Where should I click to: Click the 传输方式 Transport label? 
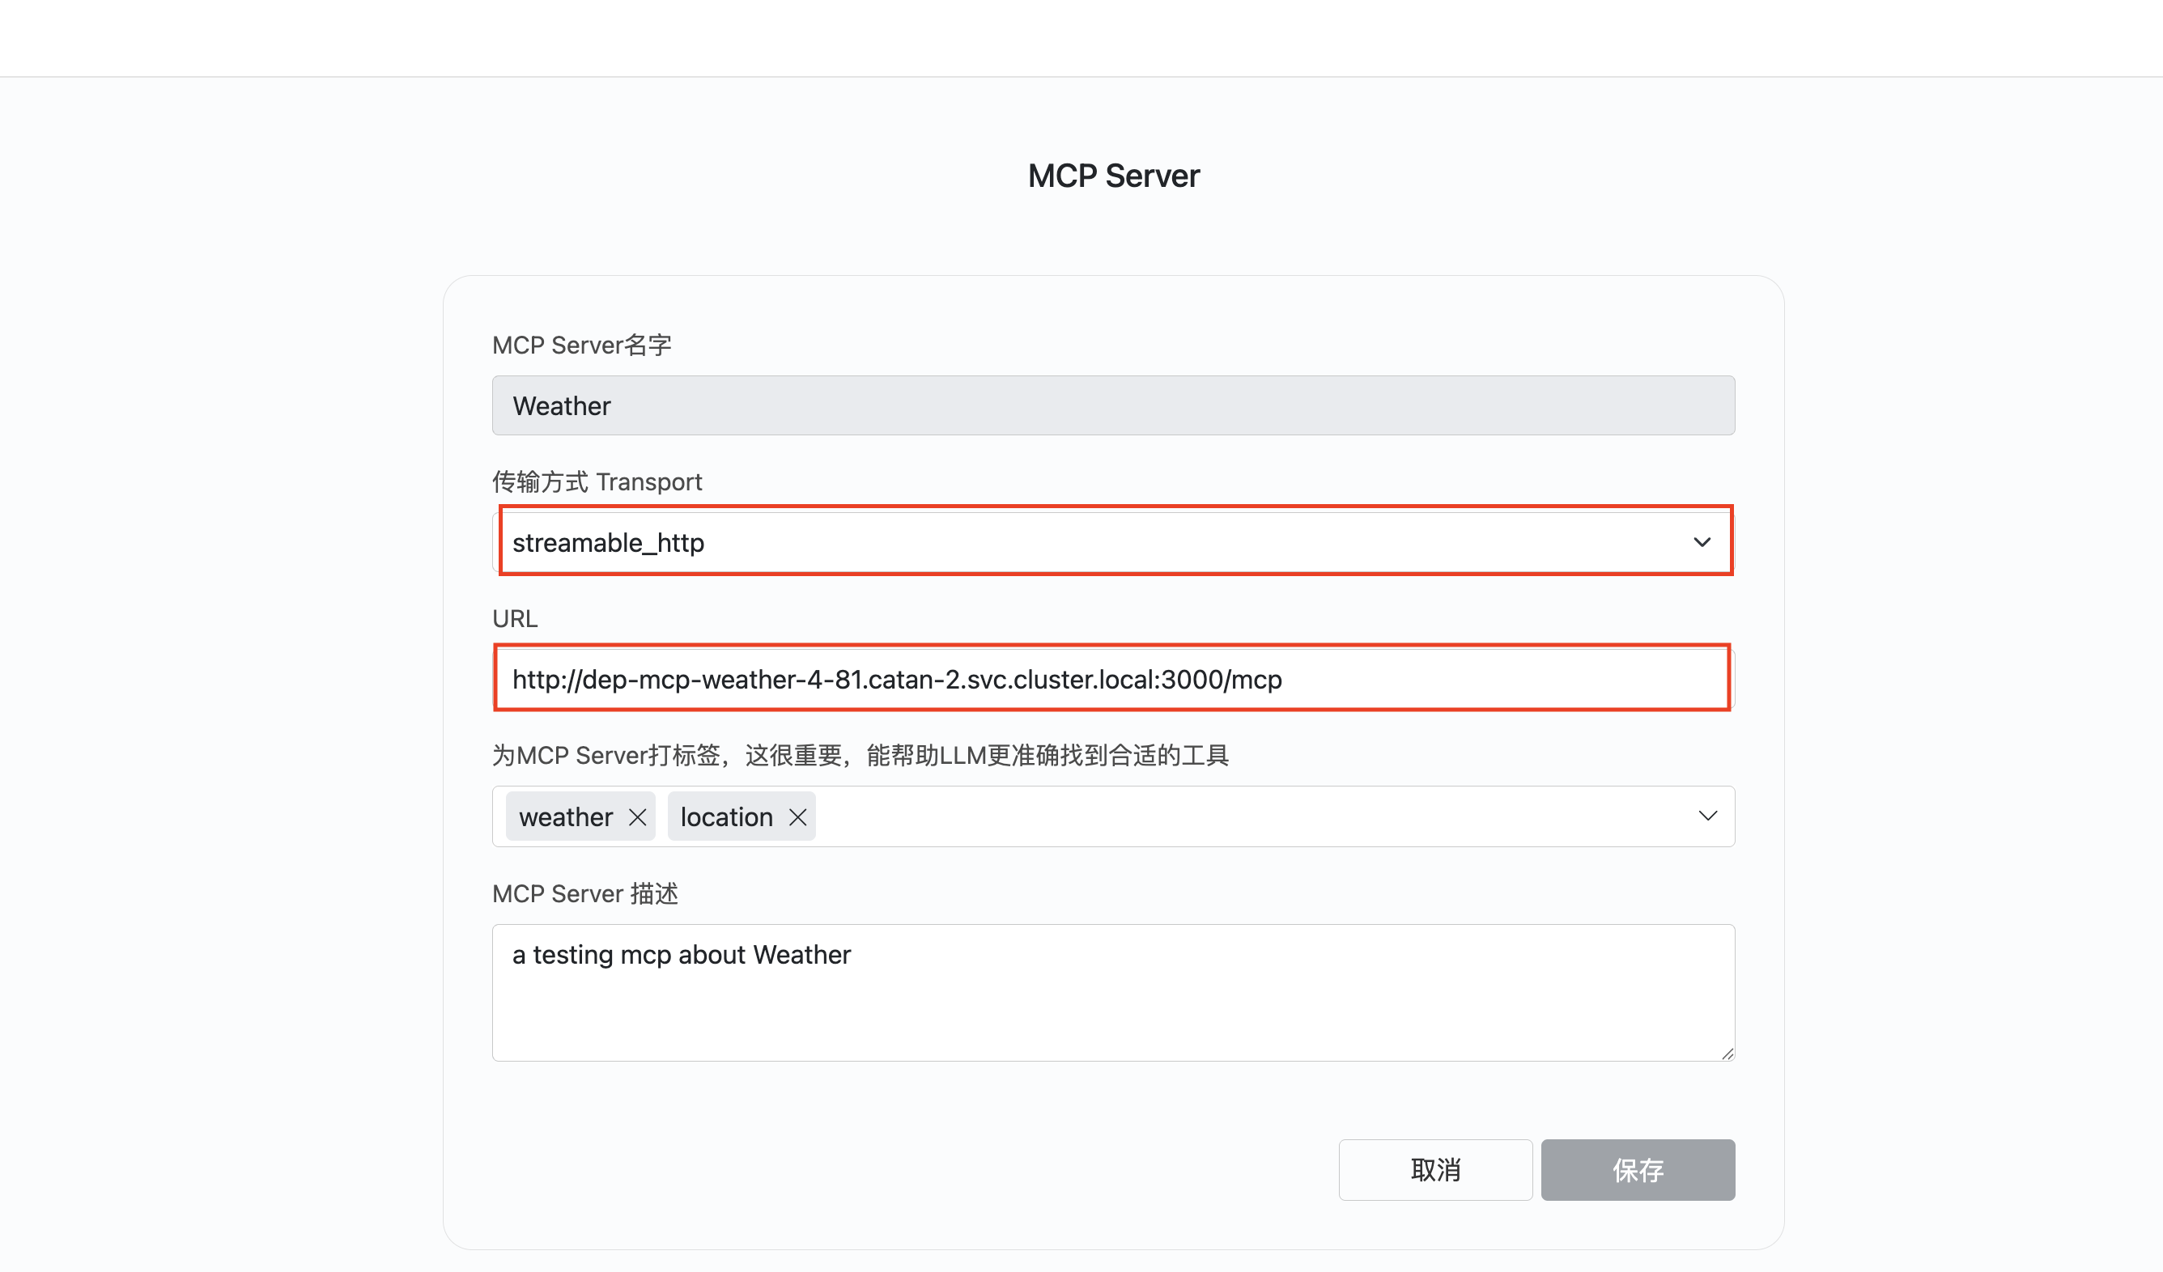[x=597, y=482]
